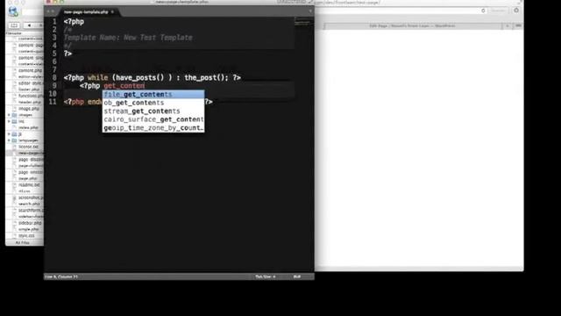561x316 pixels.
Task: Click the view-mode button in the file browser toolbar
Action: pyautogui.click(x=14, y=25)
